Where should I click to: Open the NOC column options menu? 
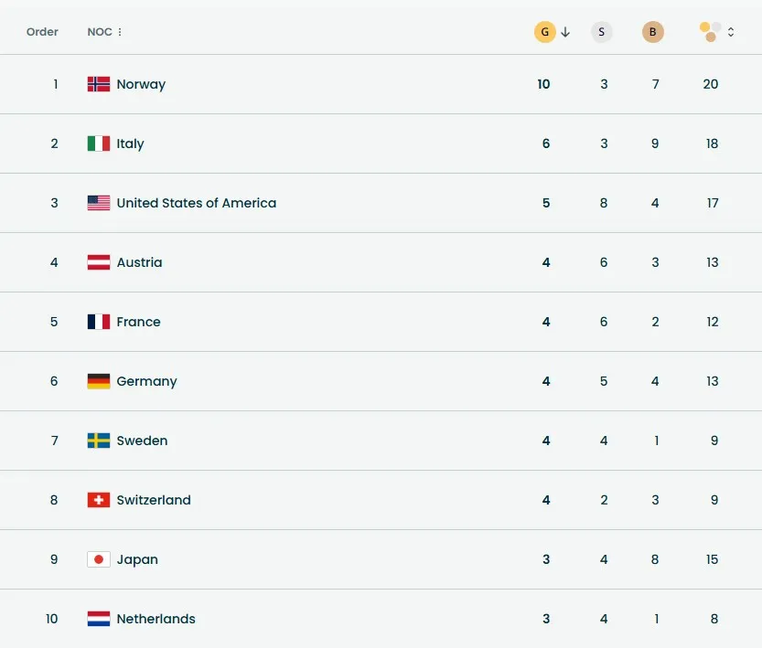pyautogui.click(x=120, y=32)
